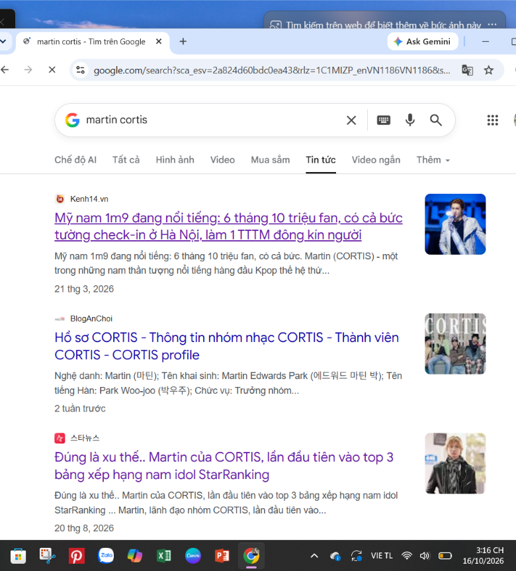
Task: Open the Kenh14 Mỹ nam 1m9 article
Action: coord(228,226)
